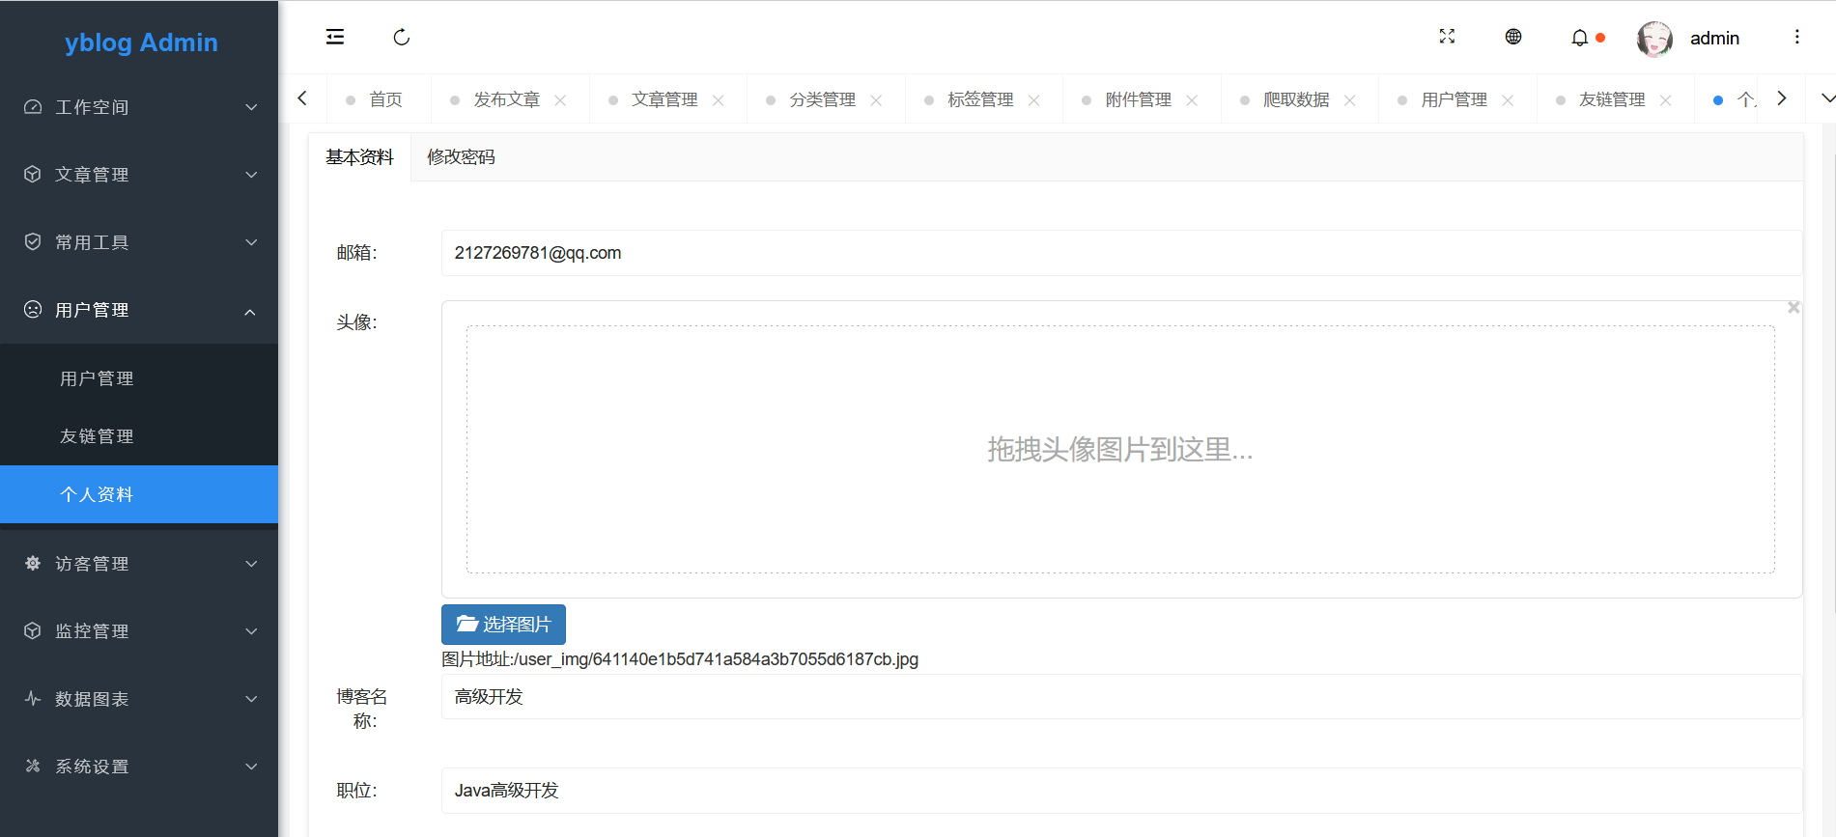Viewport: 1836px width, 837px height.
Task: Click the 系统设置 tools icon
Action: (x=33, y=766)
